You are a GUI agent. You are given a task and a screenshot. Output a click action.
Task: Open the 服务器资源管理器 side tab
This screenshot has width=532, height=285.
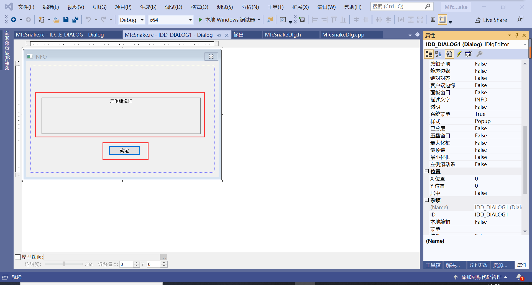7,50
